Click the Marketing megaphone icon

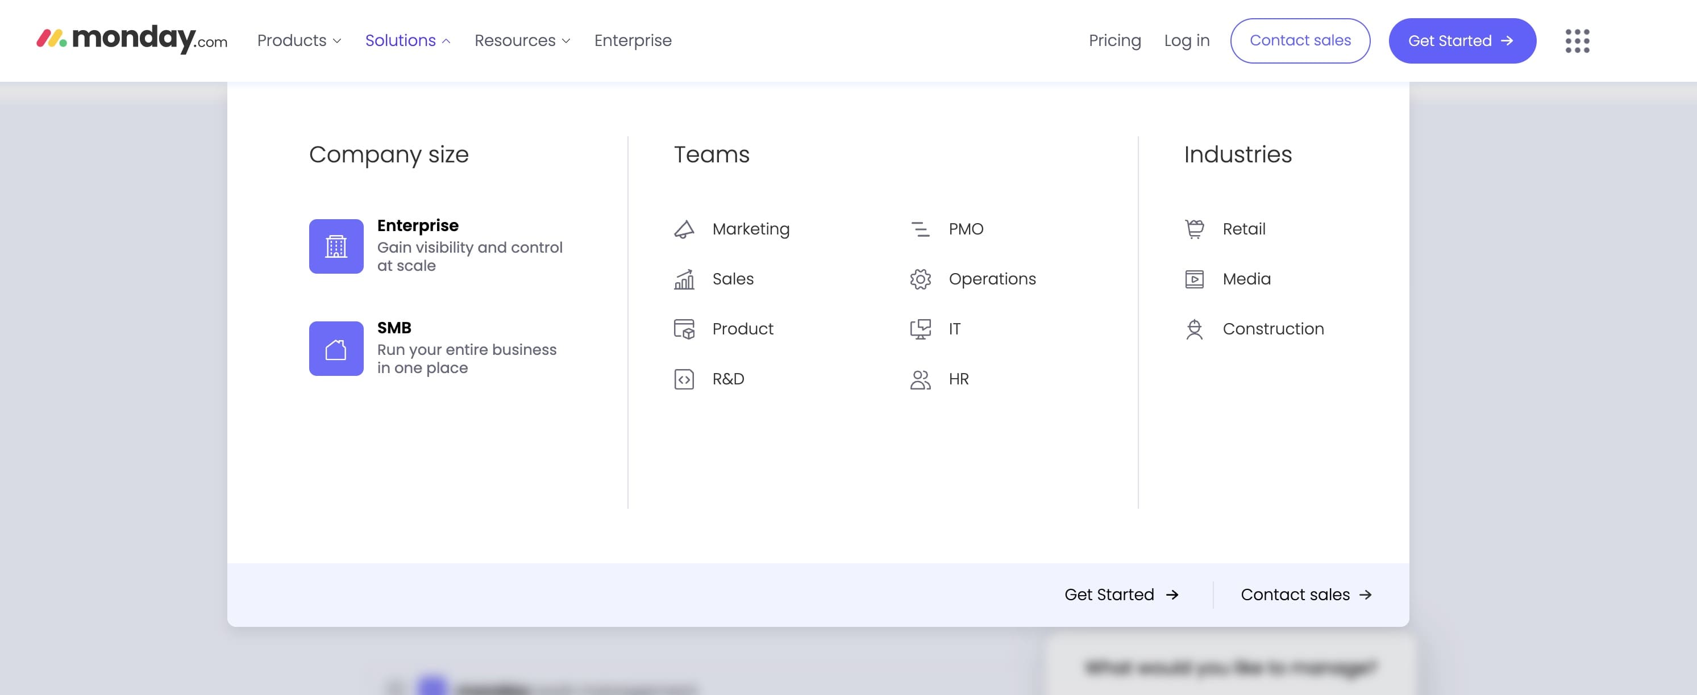(684, 229)
